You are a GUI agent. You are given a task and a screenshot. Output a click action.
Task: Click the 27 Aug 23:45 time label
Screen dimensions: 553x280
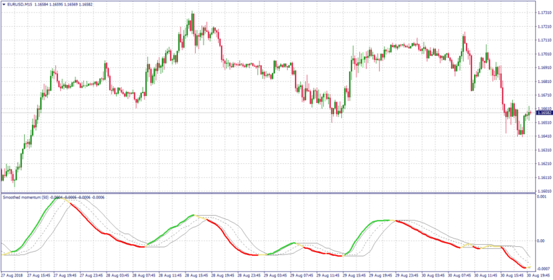pyautogui.click(x=91, y=276)
